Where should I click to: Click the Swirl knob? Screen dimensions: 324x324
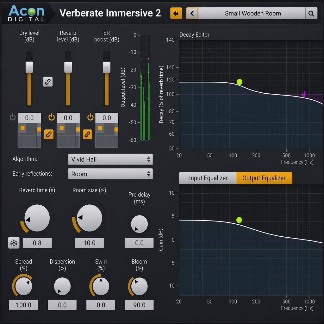pos(101,286)
